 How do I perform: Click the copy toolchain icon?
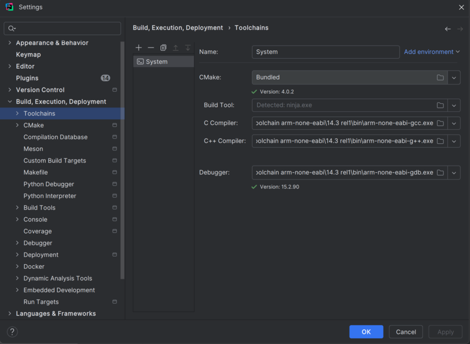[163, 48]
